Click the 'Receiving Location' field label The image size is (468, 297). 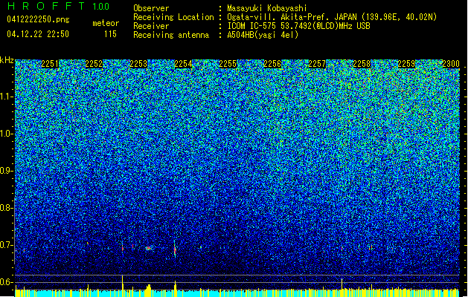[173, 17]
